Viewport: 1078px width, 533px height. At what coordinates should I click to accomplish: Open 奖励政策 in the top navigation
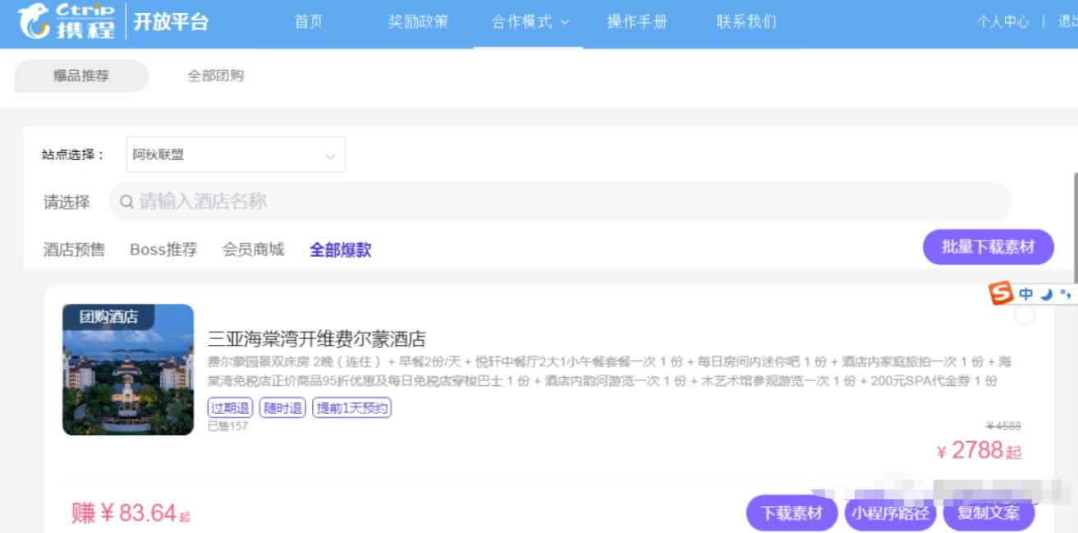click(418, 22)
